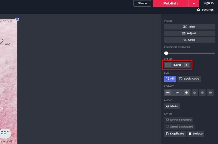Enable the Fill size option
This screenshot has height=144, width=218.
[170, 79]
